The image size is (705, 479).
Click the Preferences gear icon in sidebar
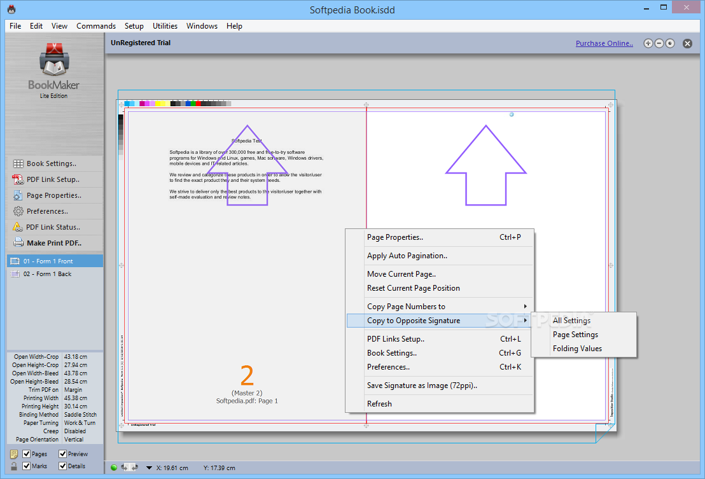point(18,211)
